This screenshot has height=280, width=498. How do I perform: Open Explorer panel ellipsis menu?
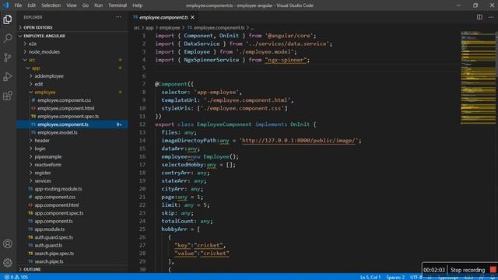tap(118, 17)
